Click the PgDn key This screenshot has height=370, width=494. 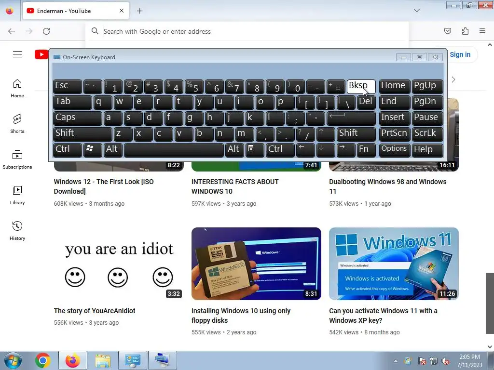(x=427, y=103)
